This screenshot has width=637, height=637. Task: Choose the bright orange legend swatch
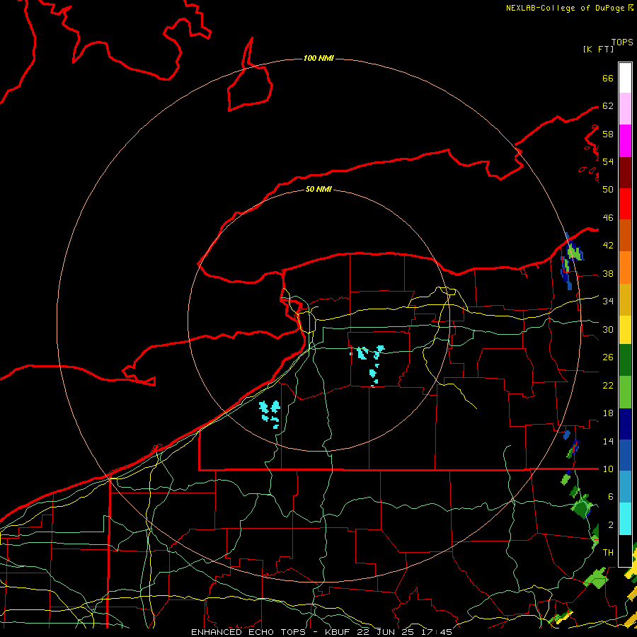625,268
